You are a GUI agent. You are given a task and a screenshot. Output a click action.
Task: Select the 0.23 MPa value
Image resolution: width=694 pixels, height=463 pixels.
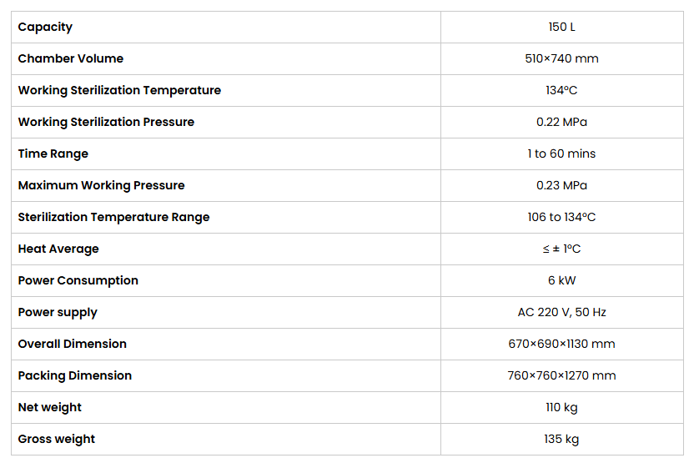(561, 185)
